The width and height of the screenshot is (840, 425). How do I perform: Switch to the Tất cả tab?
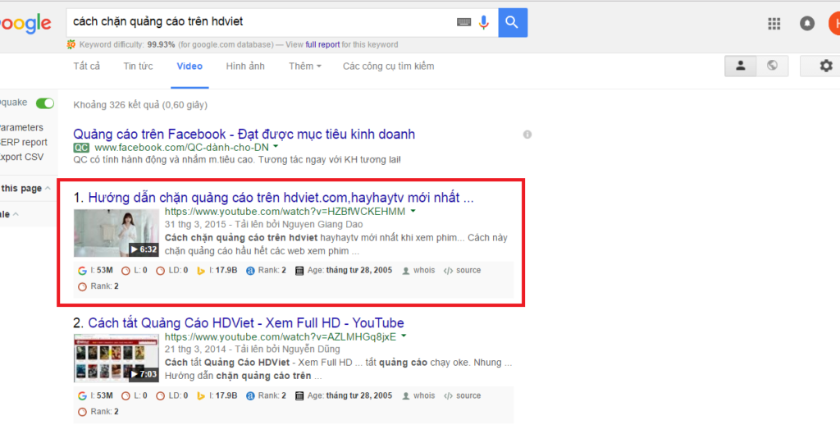coord(87,66)
